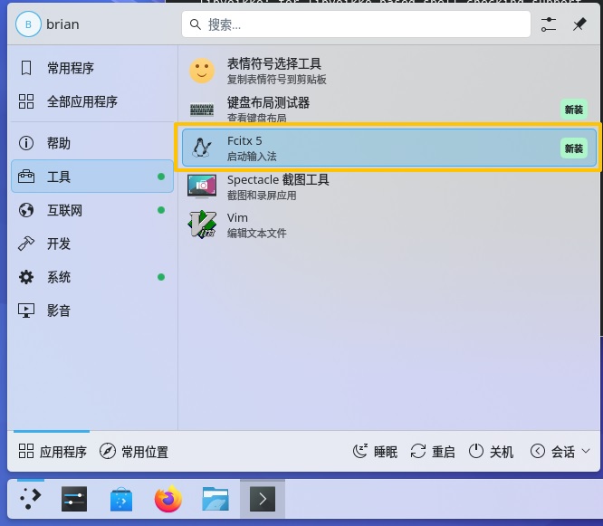The image size is (603, 526).
Task: Open the 互联网 internet category
Action: click(92, 210)
